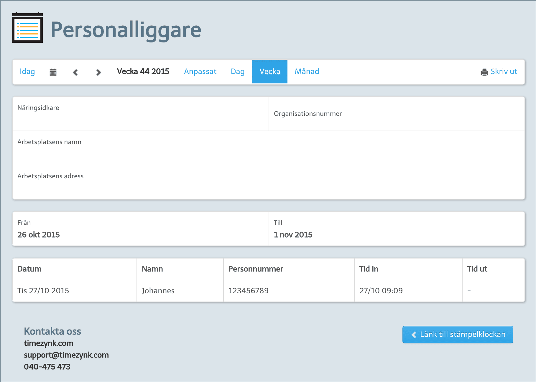536x382 pixels.
Task: Switch to Dag view
Action: [x=238, y=72]
